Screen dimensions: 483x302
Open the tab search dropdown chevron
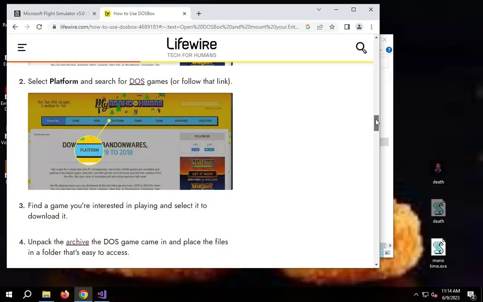click(x=319, y=9)
